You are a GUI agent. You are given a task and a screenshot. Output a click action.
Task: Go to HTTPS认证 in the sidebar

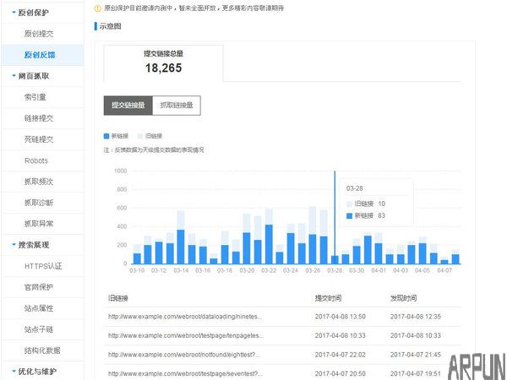[x=43, y=266]
